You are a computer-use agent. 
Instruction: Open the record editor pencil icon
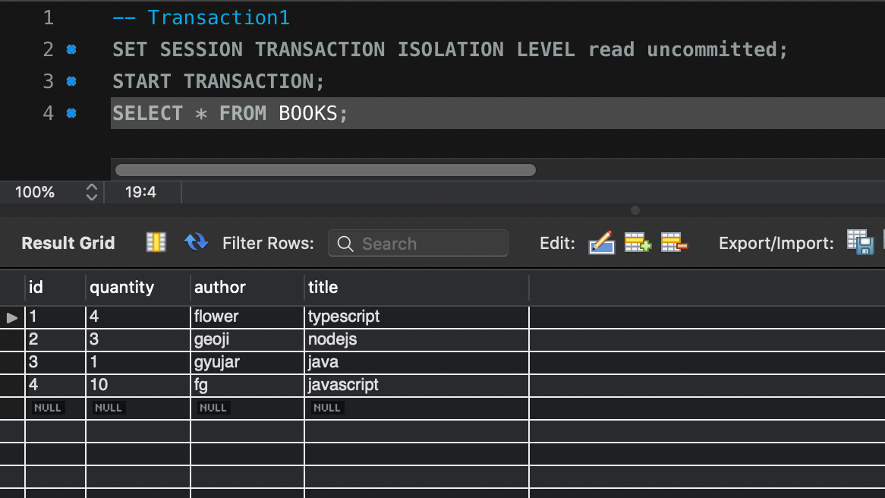(601, 243)
